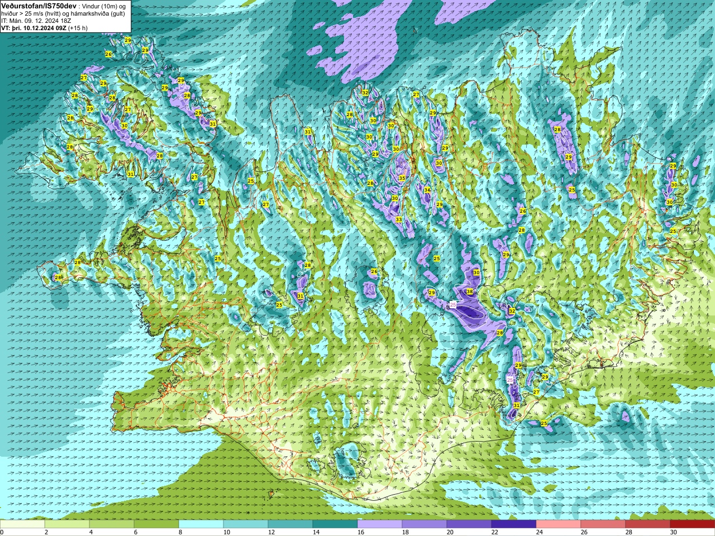Click the title text Veðurstofan/IS750dev
The width and height of the screenshot is (715, 536).
(39, 5)
